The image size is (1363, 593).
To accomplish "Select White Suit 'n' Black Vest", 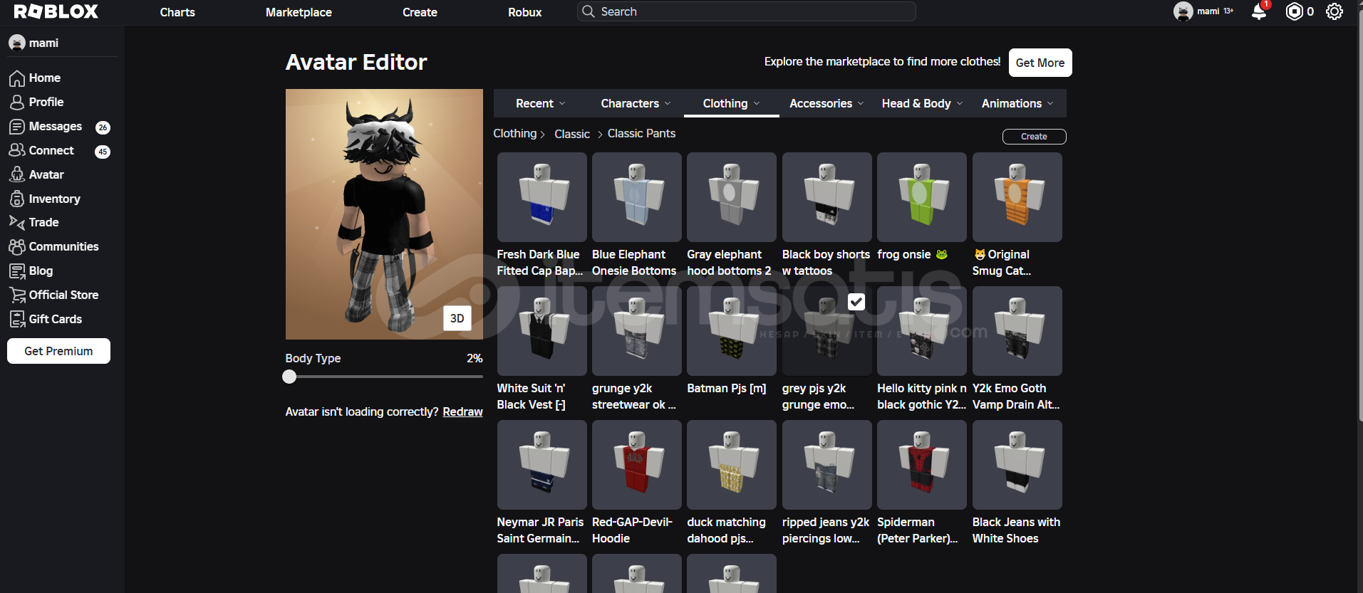I will pyautogui.click(x=541, y=331).
